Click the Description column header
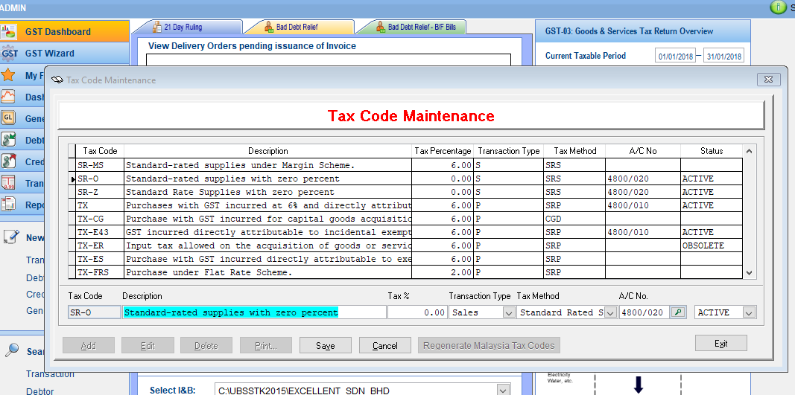The height and width of the screenshot is (395, 795). (267, 151)
